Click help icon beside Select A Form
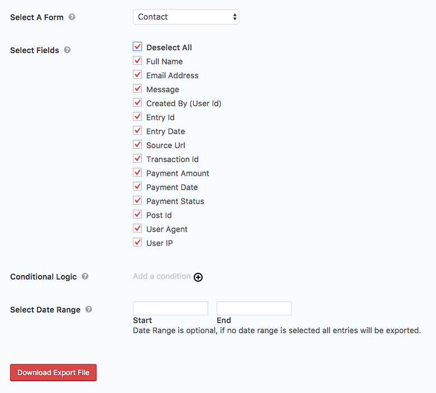This screenshot has height=393, width=436. point(72,17)
